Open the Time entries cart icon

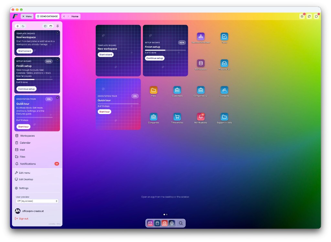tap(177, 117)
